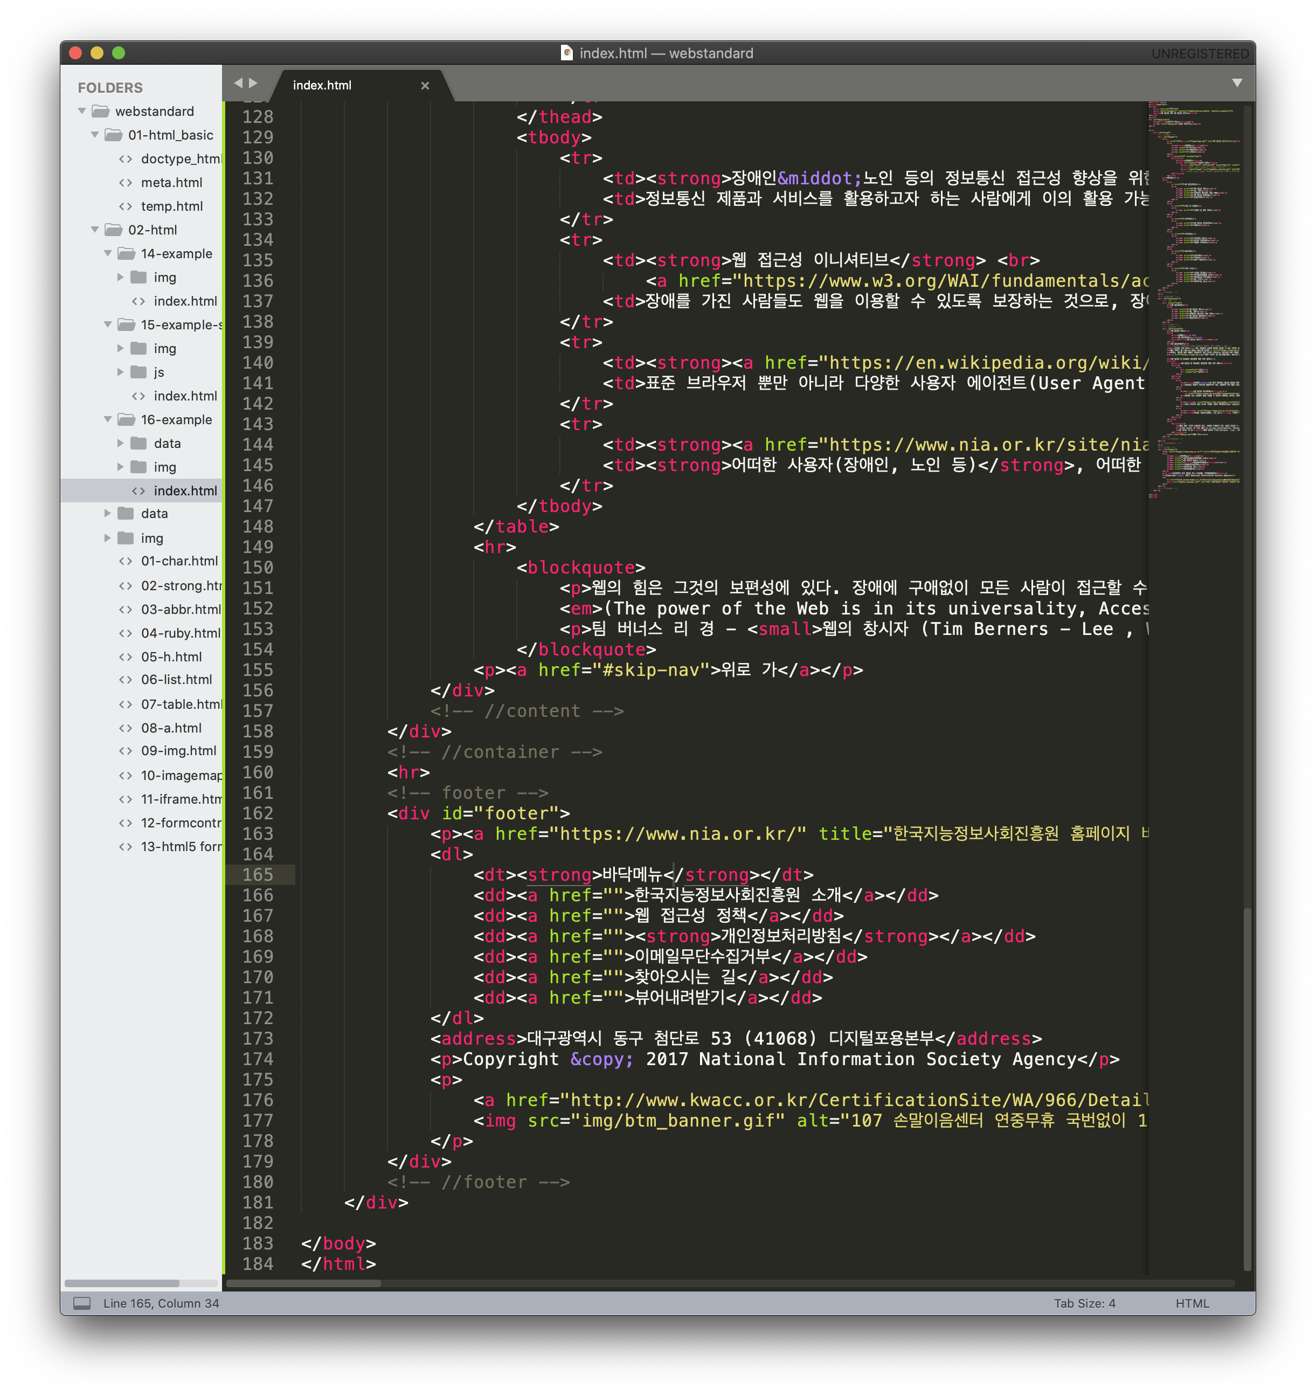
Task: Click the back navigation arrow in tab bar
Action: [239, 84]
